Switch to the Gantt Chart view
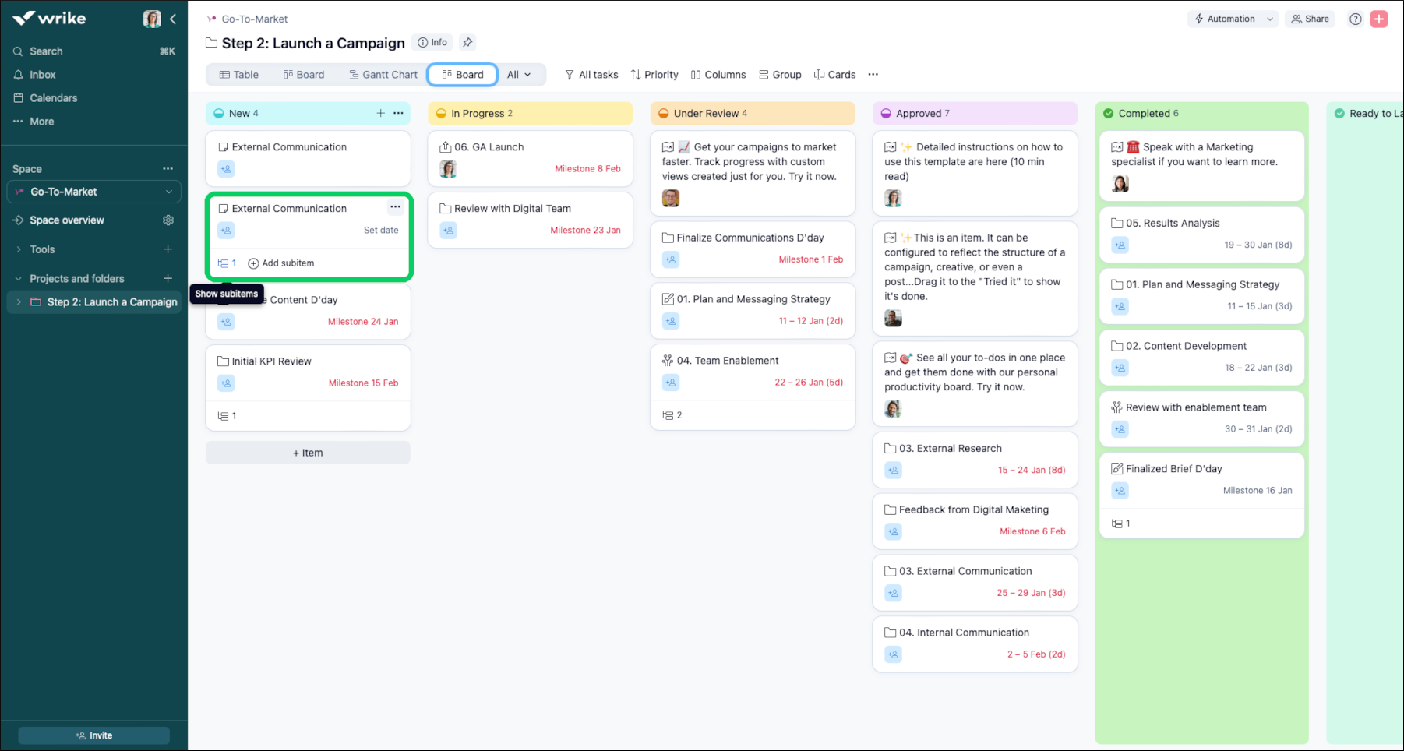This screenshot has height=751, width=1404. coord(383,74)
